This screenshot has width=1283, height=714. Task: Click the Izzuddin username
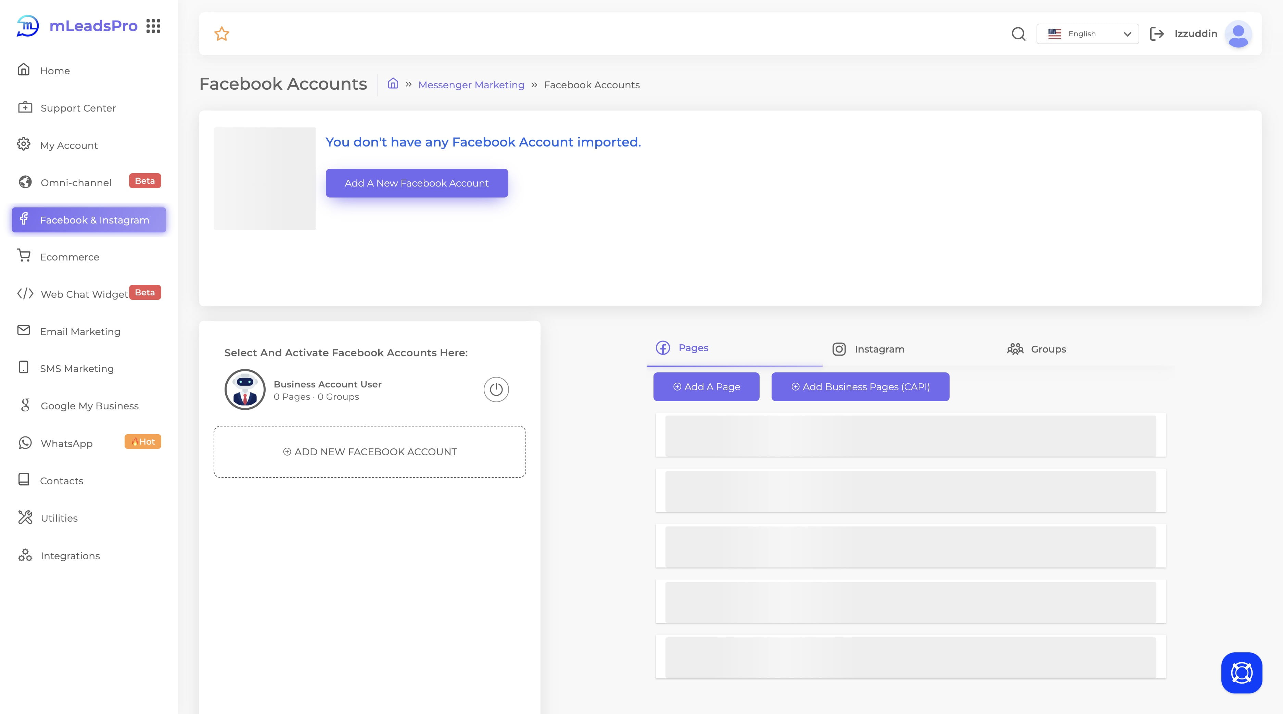pyautogui.click(x=1196, y=33)
